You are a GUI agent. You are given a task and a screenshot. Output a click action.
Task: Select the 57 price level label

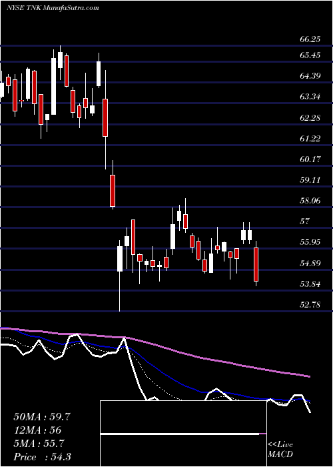tap(305, 221)
